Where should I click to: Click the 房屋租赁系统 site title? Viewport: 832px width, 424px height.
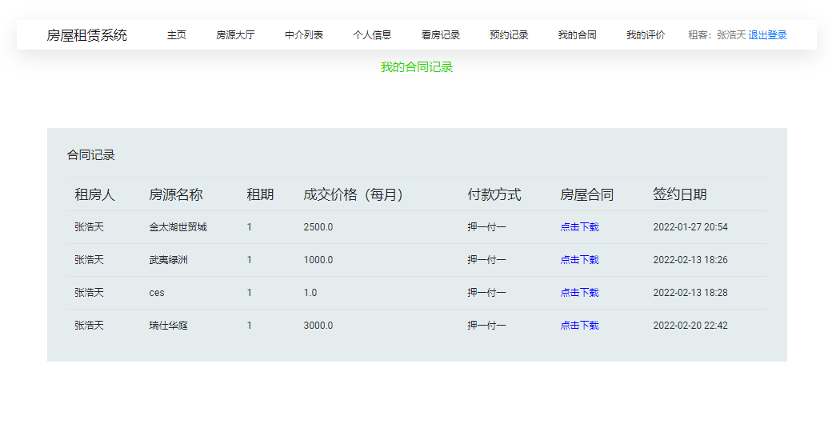[87, 35]
